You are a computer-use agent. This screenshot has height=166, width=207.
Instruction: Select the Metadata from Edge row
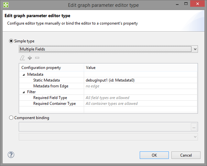tap(50, 86)
